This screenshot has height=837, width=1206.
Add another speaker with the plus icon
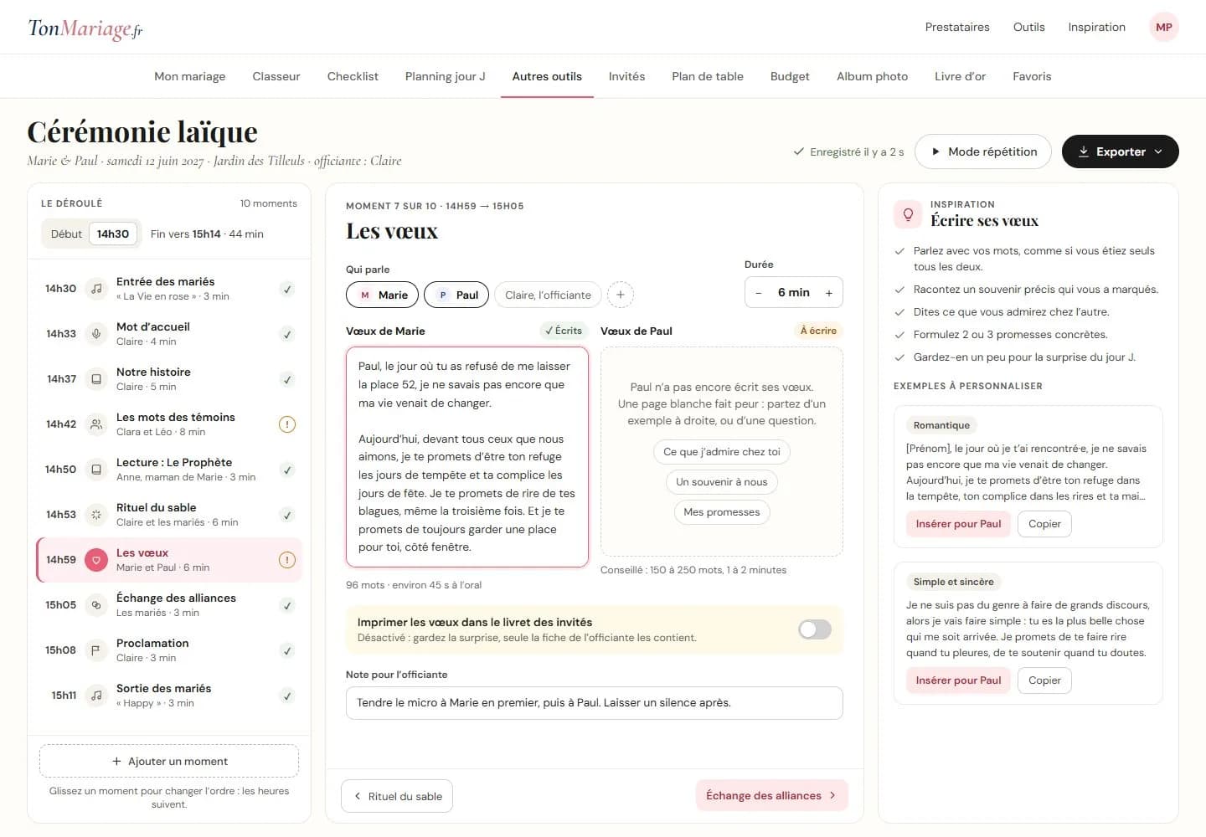pyautogui.click(x=621, y=295)
